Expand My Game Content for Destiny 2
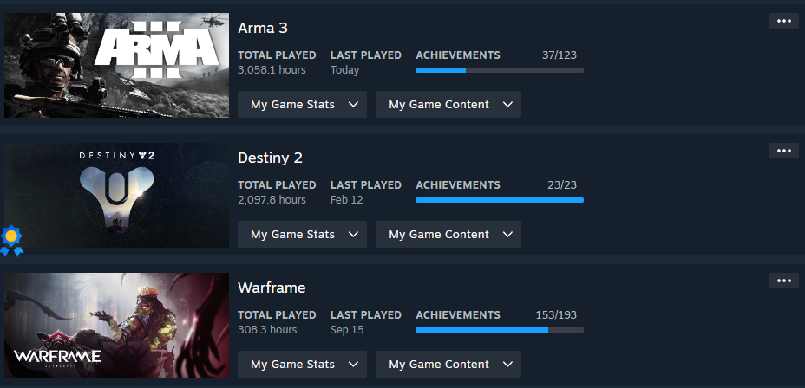Screen dimensions: 805x388 tap(448, 234)
